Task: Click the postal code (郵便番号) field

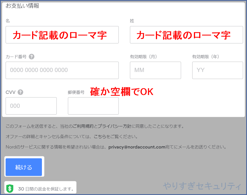Action: (x=93, y=106)
